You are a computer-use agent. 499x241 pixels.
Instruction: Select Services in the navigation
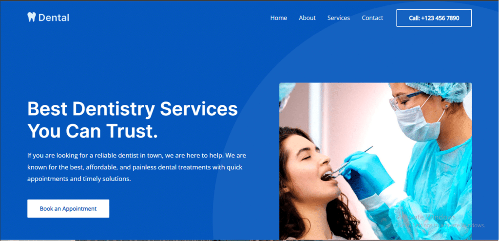pyautogui.click(x=339, y=18)
